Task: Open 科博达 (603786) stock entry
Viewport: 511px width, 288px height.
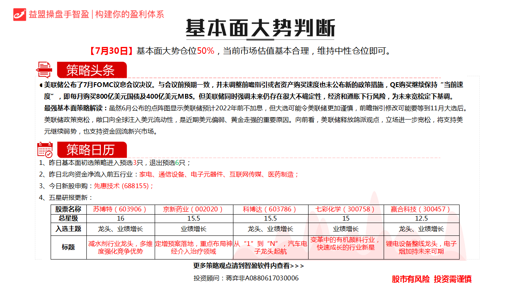Action: 270,209
